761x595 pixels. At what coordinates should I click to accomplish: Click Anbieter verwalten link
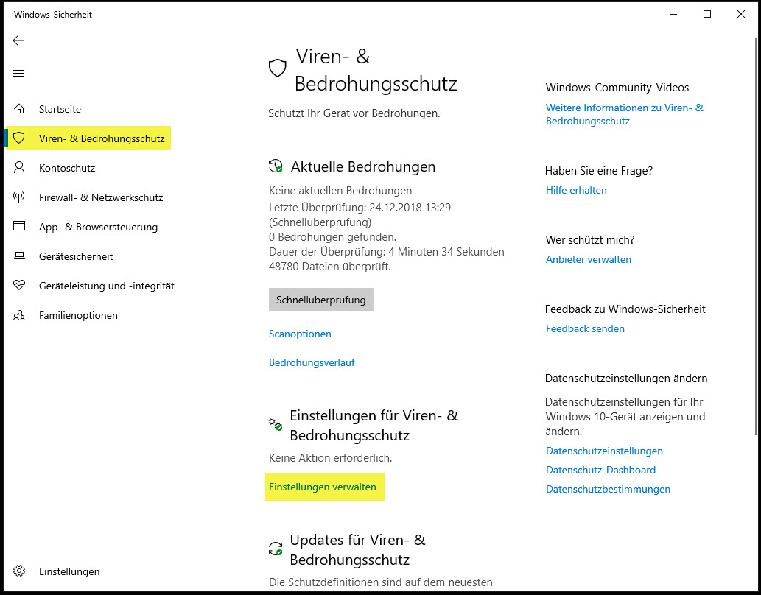(x=588, y=260)
